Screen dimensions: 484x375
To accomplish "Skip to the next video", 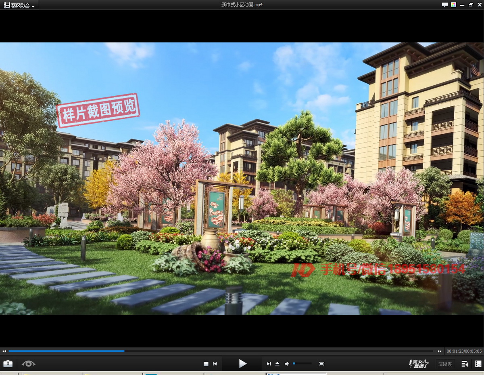I will pos(269,364).
